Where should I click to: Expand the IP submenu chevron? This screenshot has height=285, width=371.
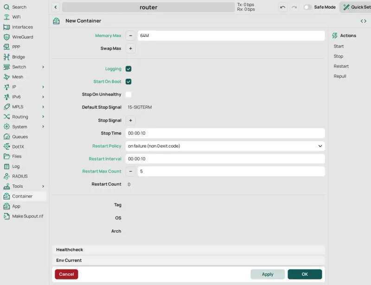[43, 87]
